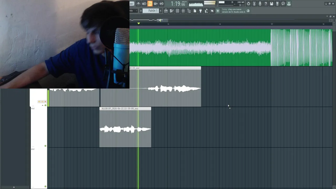Select the clip ending in 33_voz
Image resolution: width=336 pixels, height=189 pixels.
[x=165, y=87]
